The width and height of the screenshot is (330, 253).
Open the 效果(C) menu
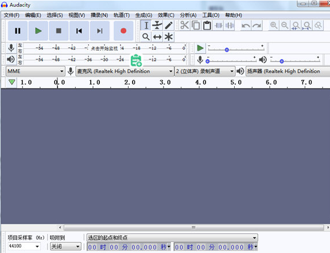(x=166, y=15)
